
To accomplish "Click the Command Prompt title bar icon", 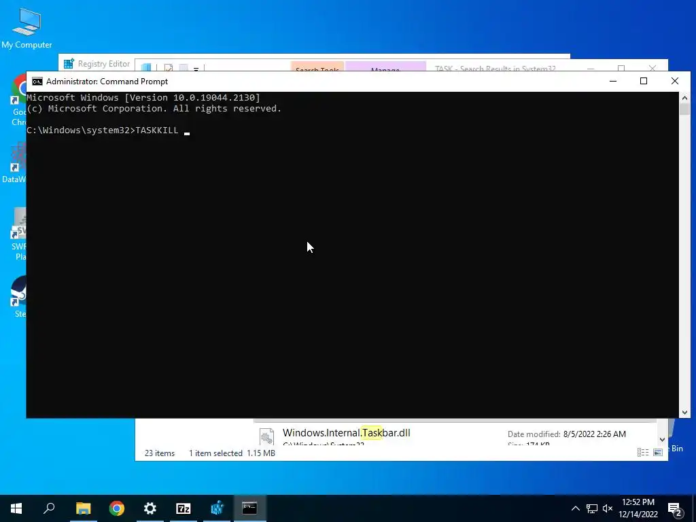I will point(37,82).
